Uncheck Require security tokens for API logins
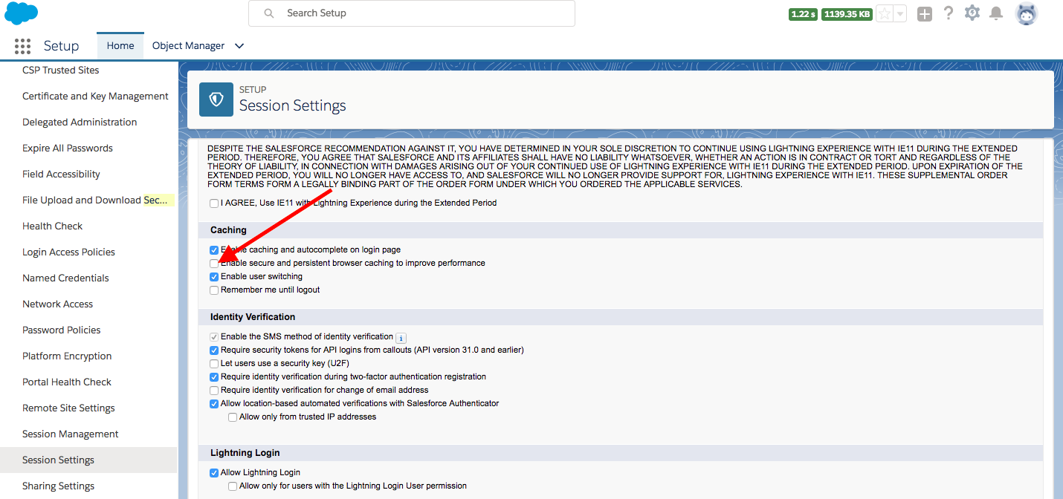Viewport: 1063px width, 499px height. coord(214,350)
